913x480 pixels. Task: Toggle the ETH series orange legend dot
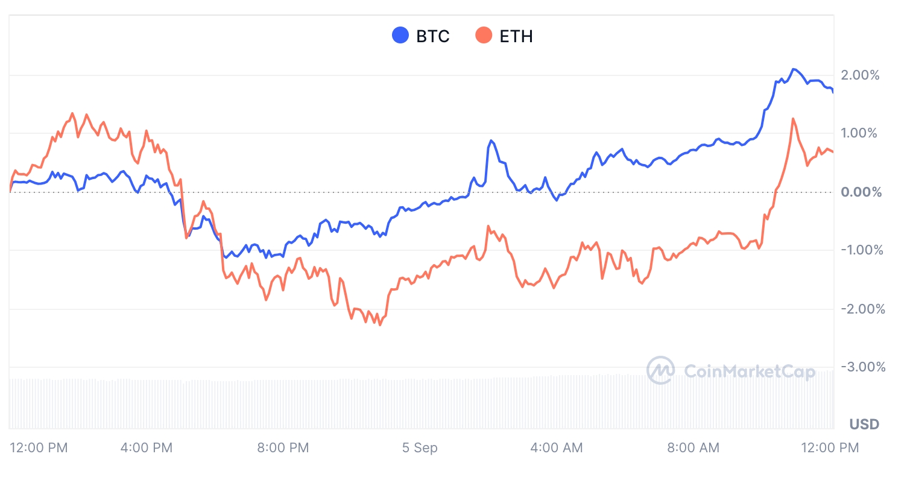(484, 36)
